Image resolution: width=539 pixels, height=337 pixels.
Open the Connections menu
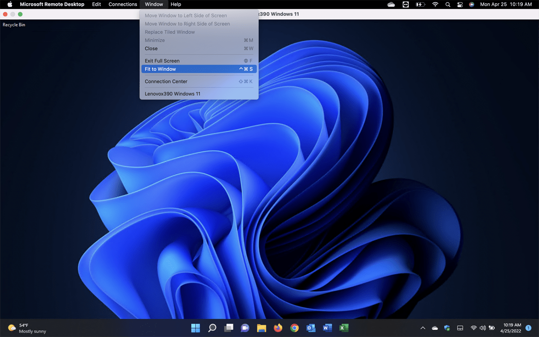[123, 4]
